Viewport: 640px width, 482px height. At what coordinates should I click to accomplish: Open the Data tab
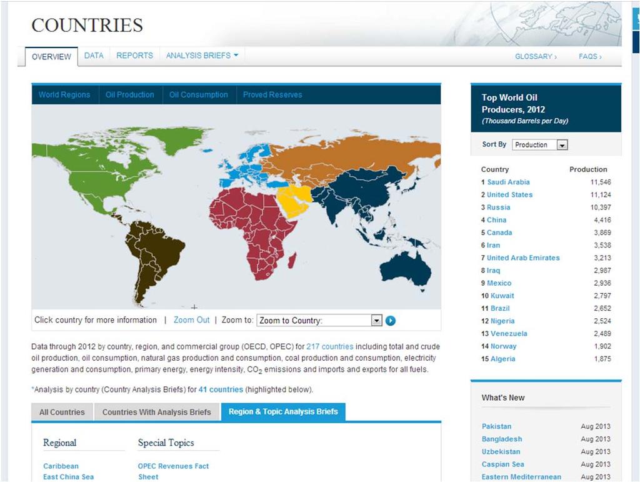(94, 56)
